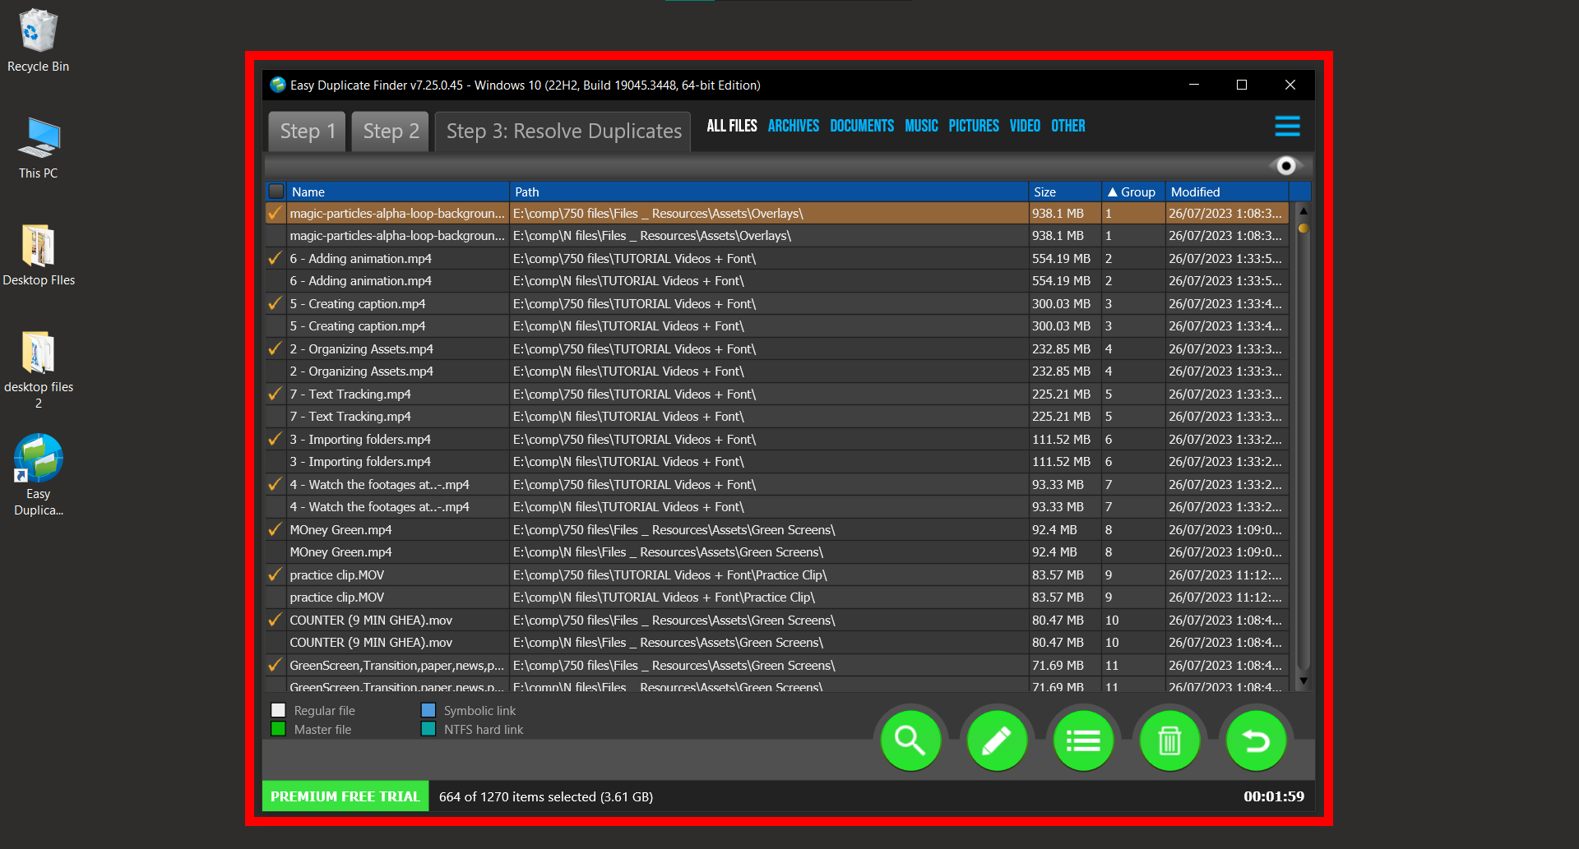
Task: Click the delete duplicates trash icon
Action: (x=1169, y=740)
